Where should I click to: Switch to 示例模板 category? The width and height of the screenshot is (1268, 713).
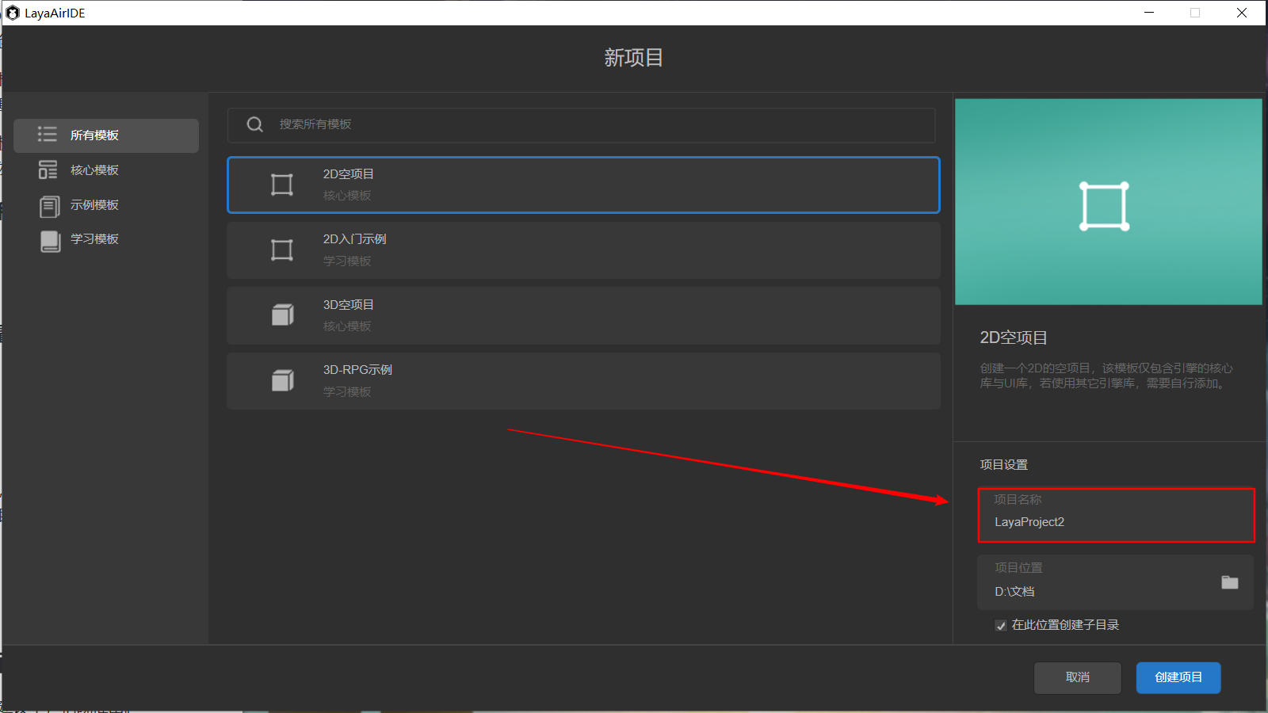click(x=94, y=205)
